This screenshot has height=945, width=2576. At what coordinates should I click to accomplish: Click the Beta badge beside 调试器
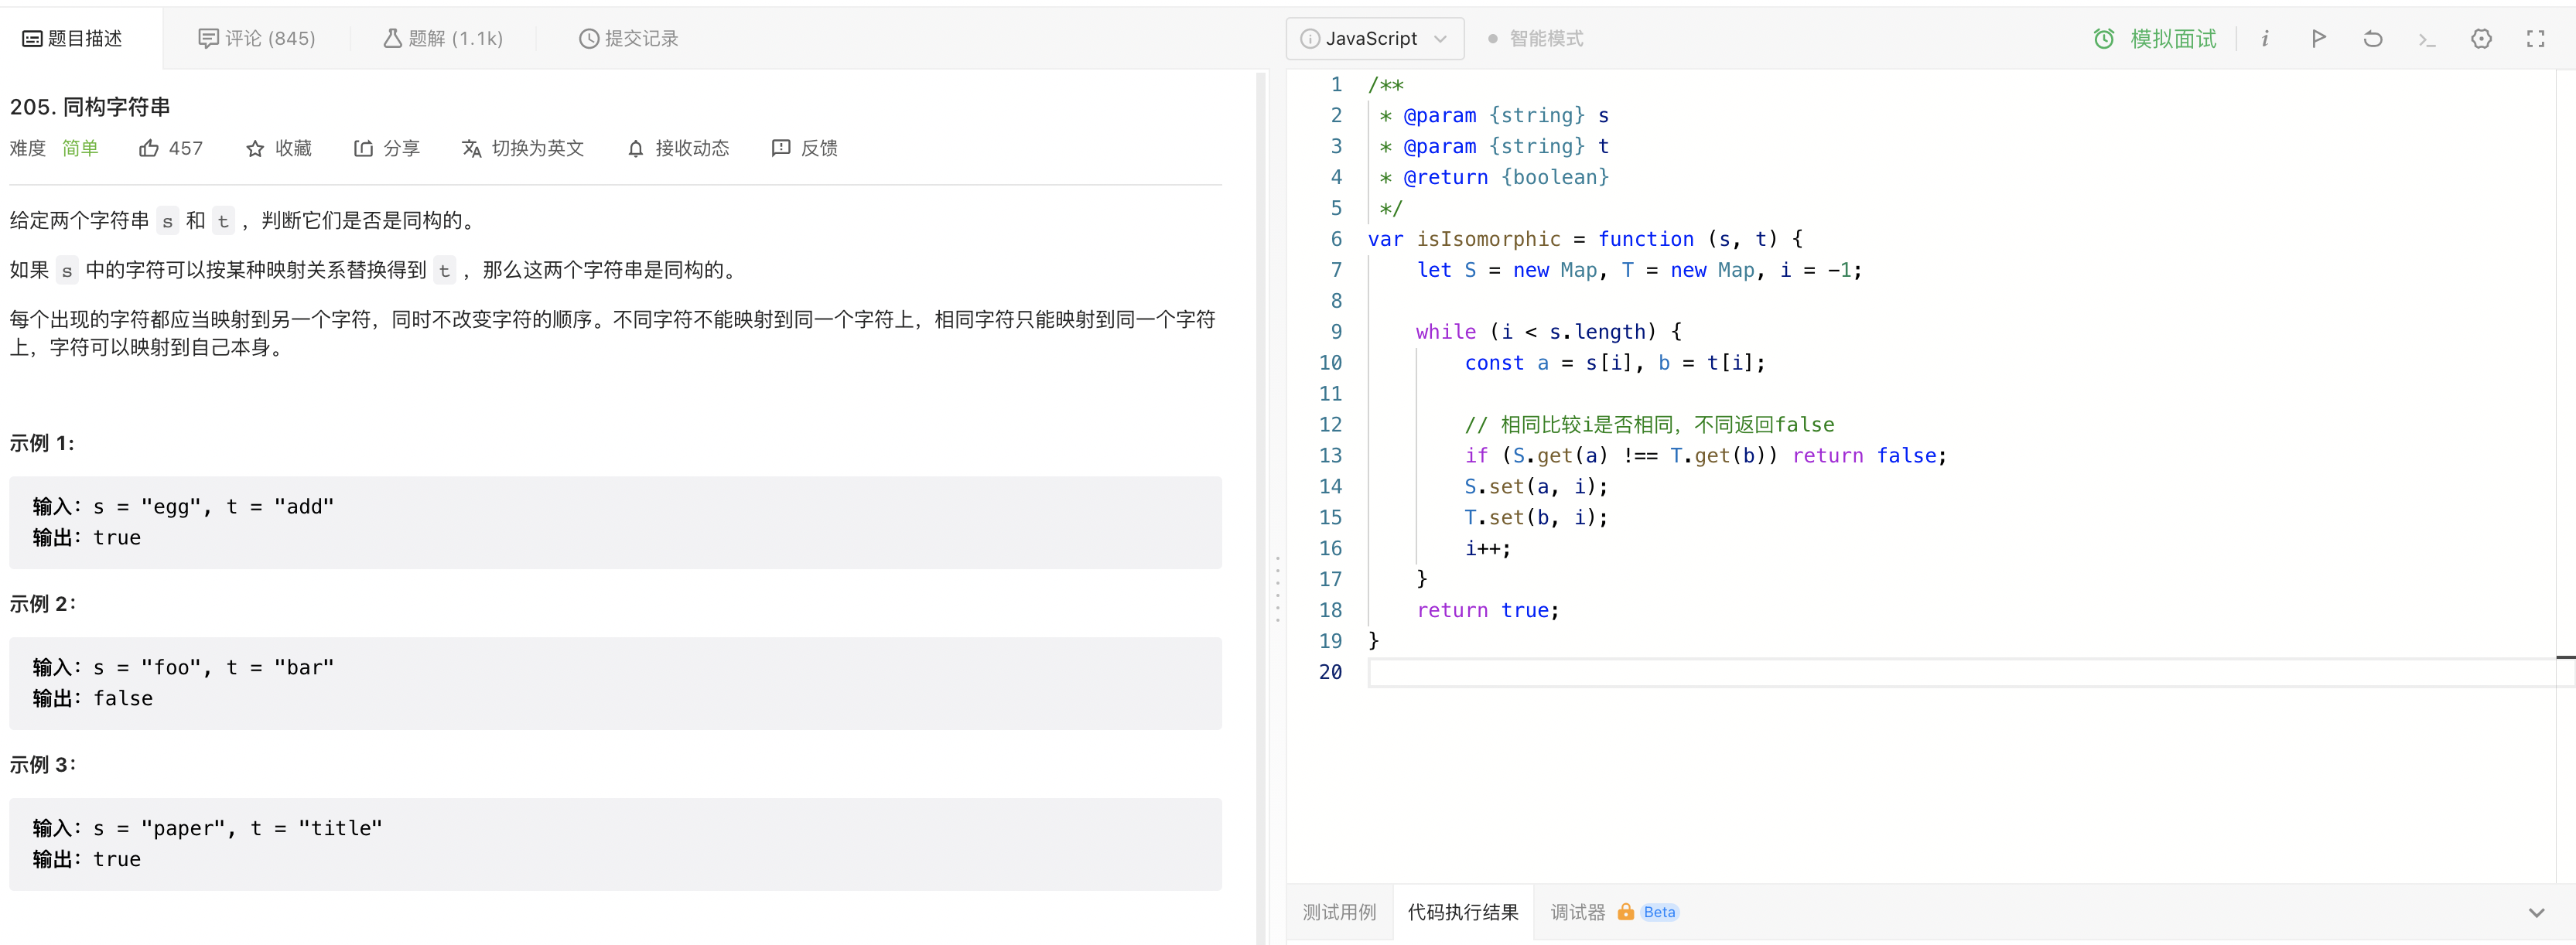coord(1659,912)
